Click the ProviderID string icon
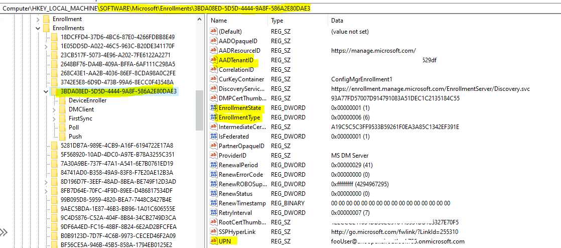The height and width of the screenshot is (248, 561). click(214, 155)
